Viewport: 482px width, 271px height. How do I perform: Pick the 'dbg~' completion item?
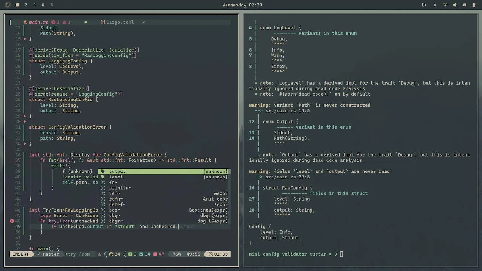163,215
